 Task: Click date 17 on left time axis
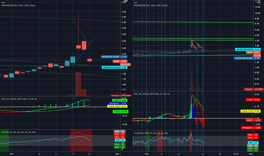coord(73,154)
